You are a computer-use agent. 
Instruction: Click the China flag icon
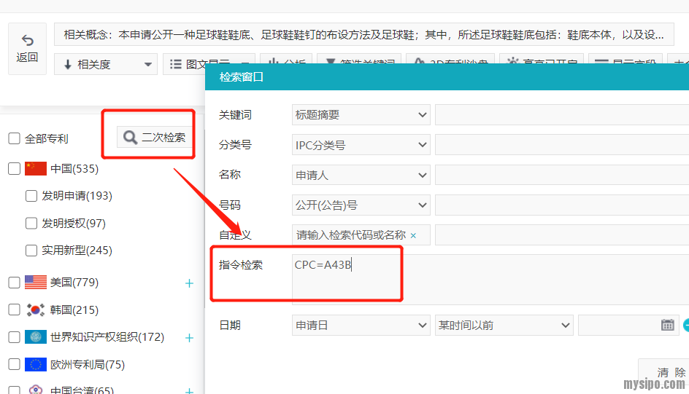coord(35,169)
